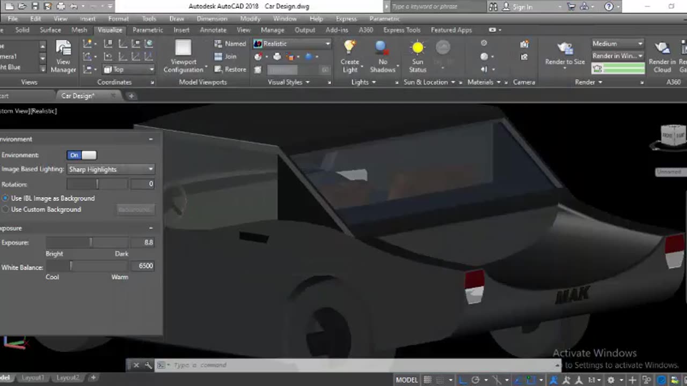This screenshot has width=687, height=386.
Task: Open the Draw menu
Action: point(177,19)
